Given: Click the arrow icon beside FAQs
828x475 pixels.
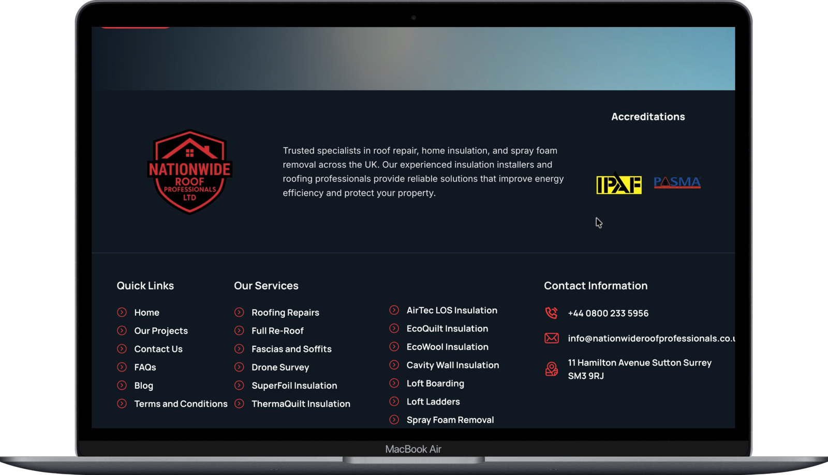Looking at the screenshot, I should [122, 367].
